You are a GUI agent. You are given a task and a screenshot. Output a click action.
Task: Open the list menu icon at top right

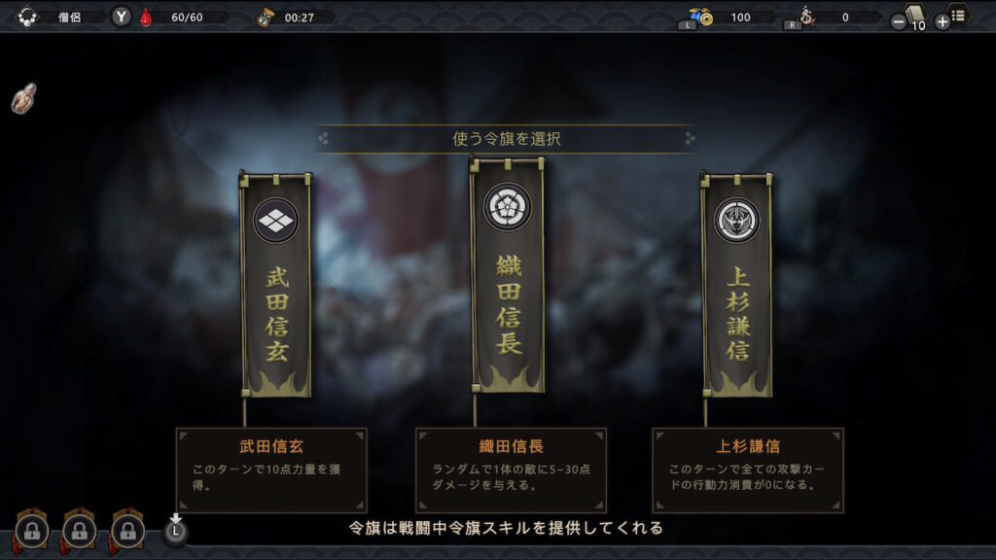point(958,16)
